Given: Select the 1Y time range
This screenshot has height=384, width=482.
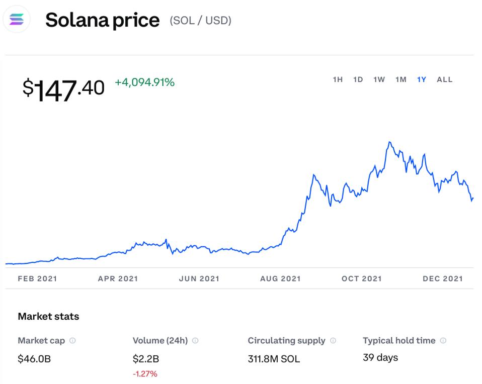Looking at the screenshot, I should 422,79.
